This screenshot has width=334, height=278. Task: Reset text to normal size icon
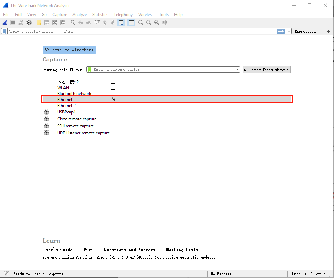pos(157,23)
